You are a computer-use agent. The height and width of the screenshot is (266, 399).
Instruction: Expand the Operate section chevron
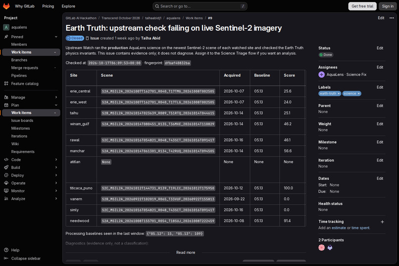[x=56, y=183]
